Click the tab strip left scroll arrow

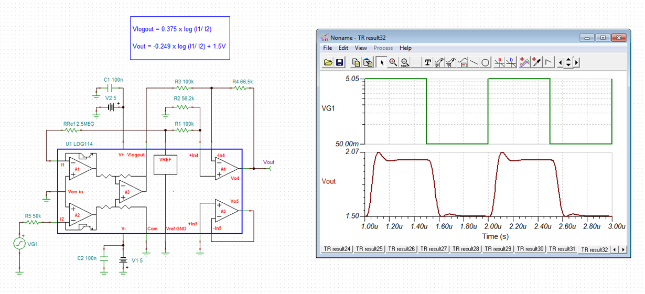pyautogui.click(x=615, y=249)
